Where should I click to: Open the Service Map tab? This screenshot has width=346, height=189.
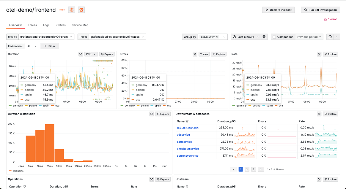coord(80,25)
